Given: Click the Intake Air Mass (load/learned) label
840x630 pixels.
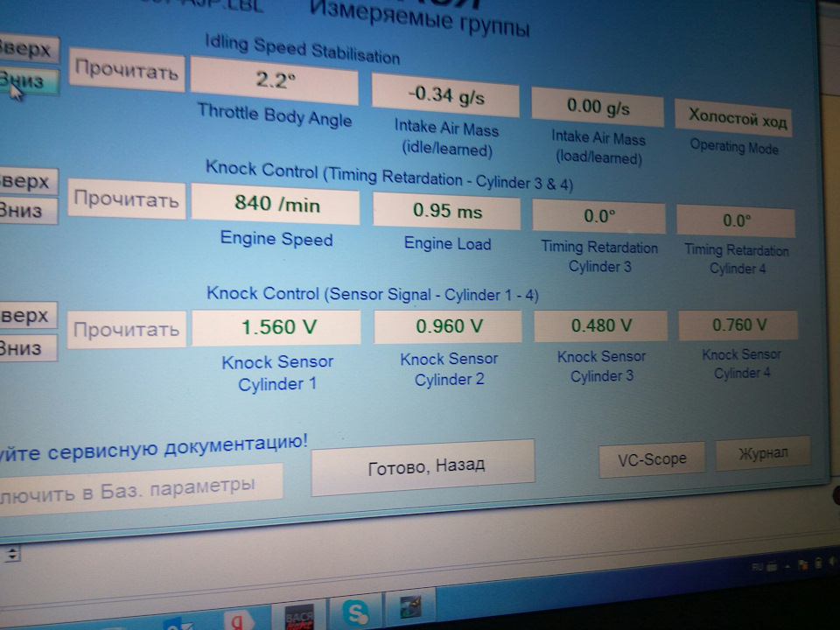Looking at the screenshot, I should [x=598, y=148].
